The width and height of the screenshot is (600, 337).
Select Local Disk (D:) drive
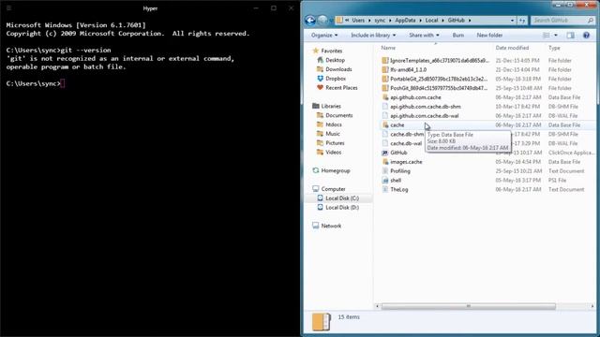pyautogui.click(x=337, y=208)
